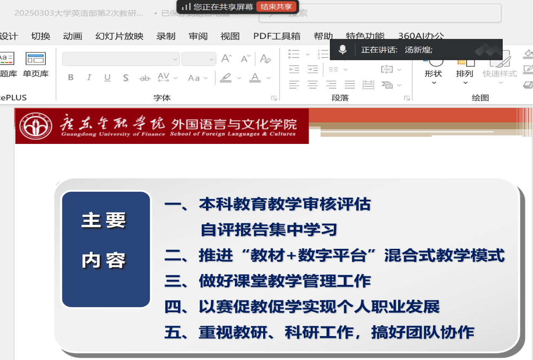Click the increase font size icon

click(x=227, y=59)
